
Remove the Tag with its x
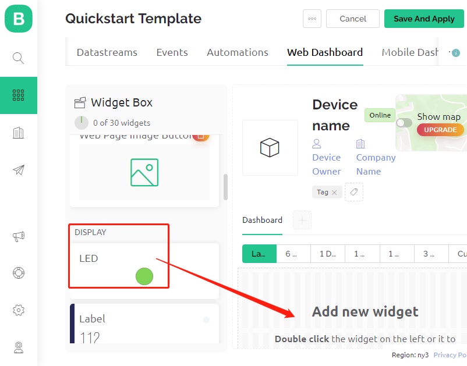334,193
